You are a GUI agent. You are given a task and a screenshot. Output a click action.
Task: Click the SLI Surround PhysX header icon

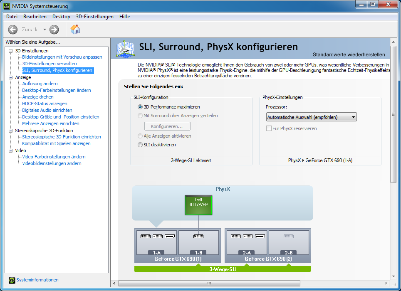click(125, 49)
